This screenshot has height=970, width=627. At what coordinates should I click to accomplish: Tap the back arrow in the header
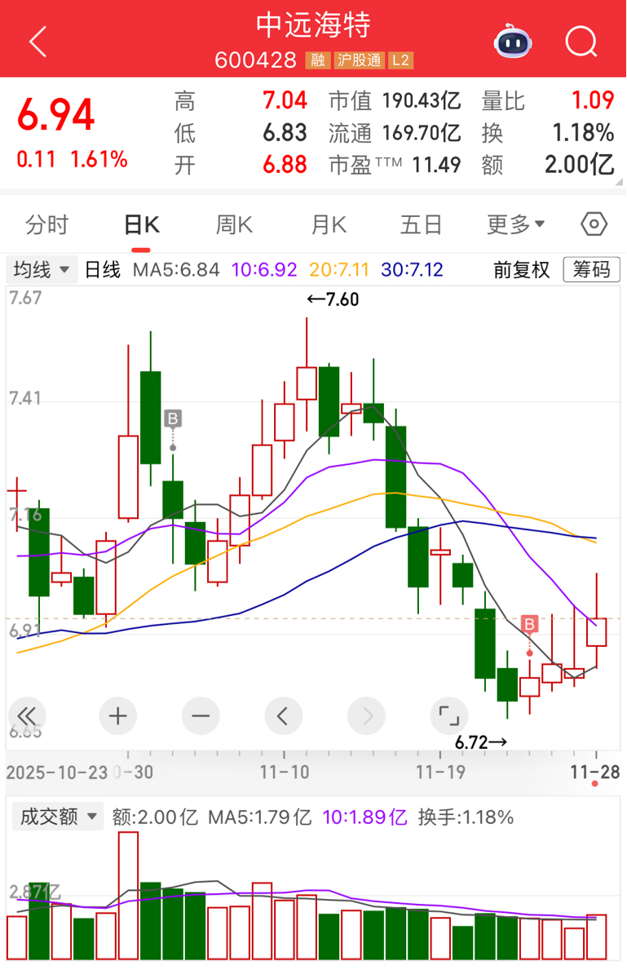38,41
